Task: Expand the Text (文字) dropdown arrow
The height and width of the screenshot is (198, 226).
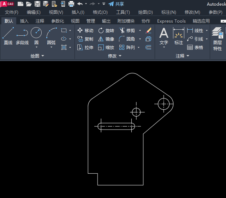Action: click(164, 47)
